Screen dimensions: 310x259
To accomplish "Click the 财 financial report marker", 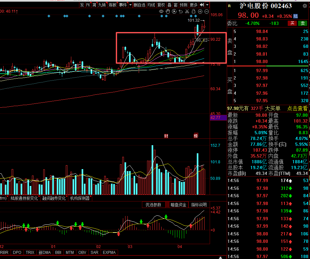I will (166, 136).
